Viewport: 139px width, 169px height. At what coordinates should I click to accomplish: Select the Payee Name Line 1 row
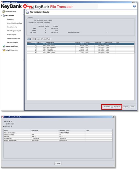click(x=58, y=140)
